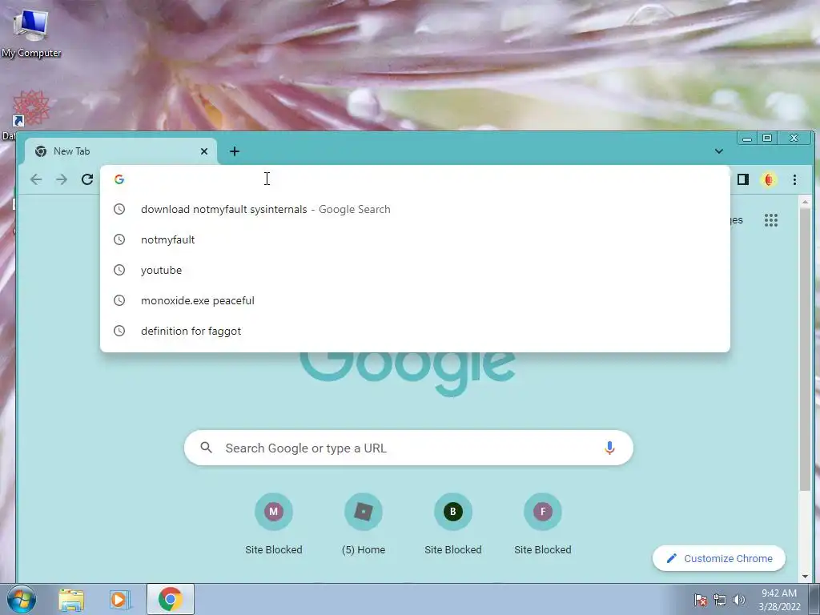Click the page vertical scrollbar
This screenshot has width=820, height=615.
[805, 351]
